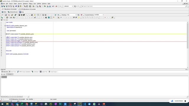Switch to the Data Grid tab
189x106 pixels.
(5, 72)
